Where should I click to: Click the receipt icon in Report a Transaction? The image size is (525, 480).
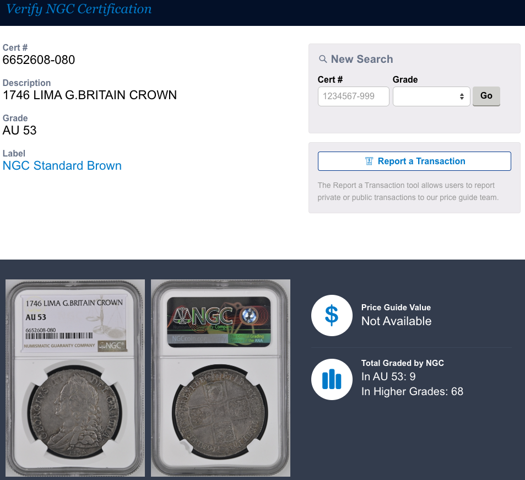click(369, 161)
